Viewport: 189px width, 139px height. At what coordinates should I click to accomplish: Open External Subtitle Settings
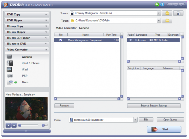point(154,106)
